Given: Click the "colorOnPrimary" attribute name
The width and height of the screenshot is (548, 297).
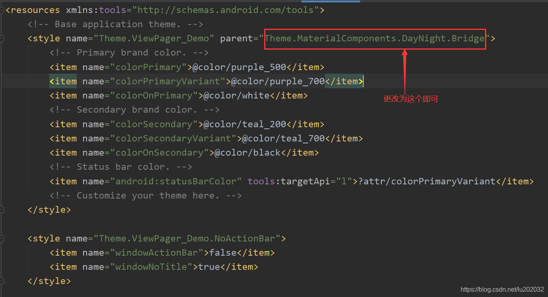Looking at the screenshot, I should pos(154,96).
